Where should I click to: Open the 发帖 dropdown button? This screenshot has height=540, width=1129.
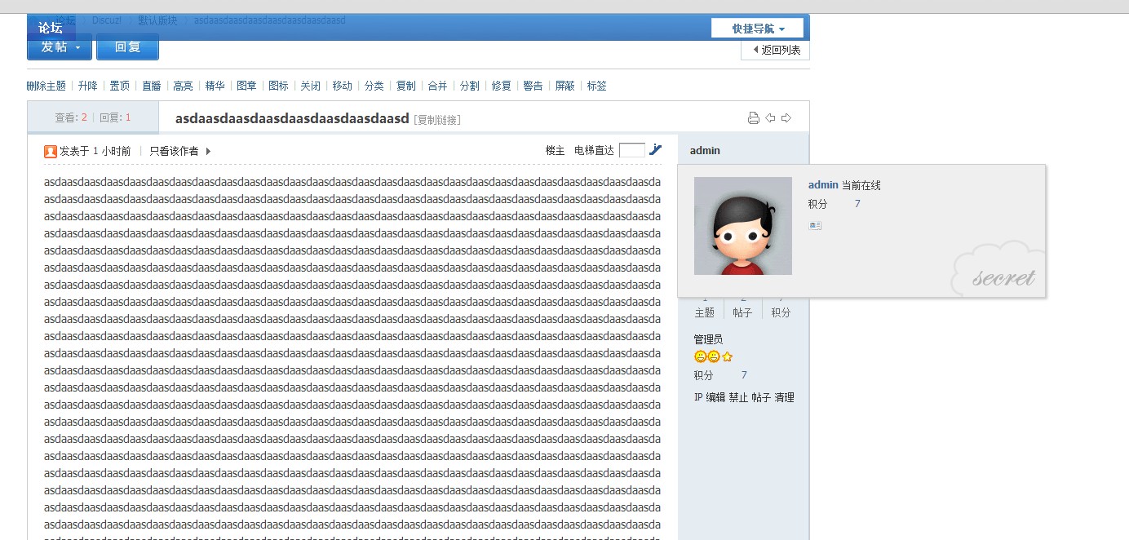(60, 46)
